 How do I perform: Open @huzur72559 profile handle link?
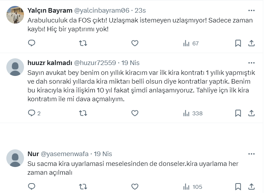click(x=95, y=63)
